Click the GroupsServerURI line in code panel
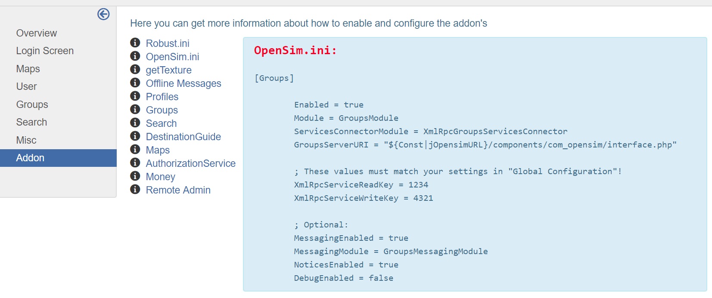 (x=485, y=145)
